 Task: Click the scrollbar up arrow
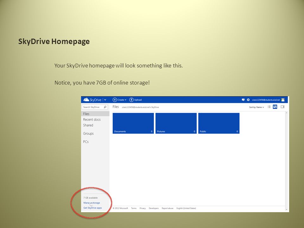pyautogui.click(x=287, y=113)
